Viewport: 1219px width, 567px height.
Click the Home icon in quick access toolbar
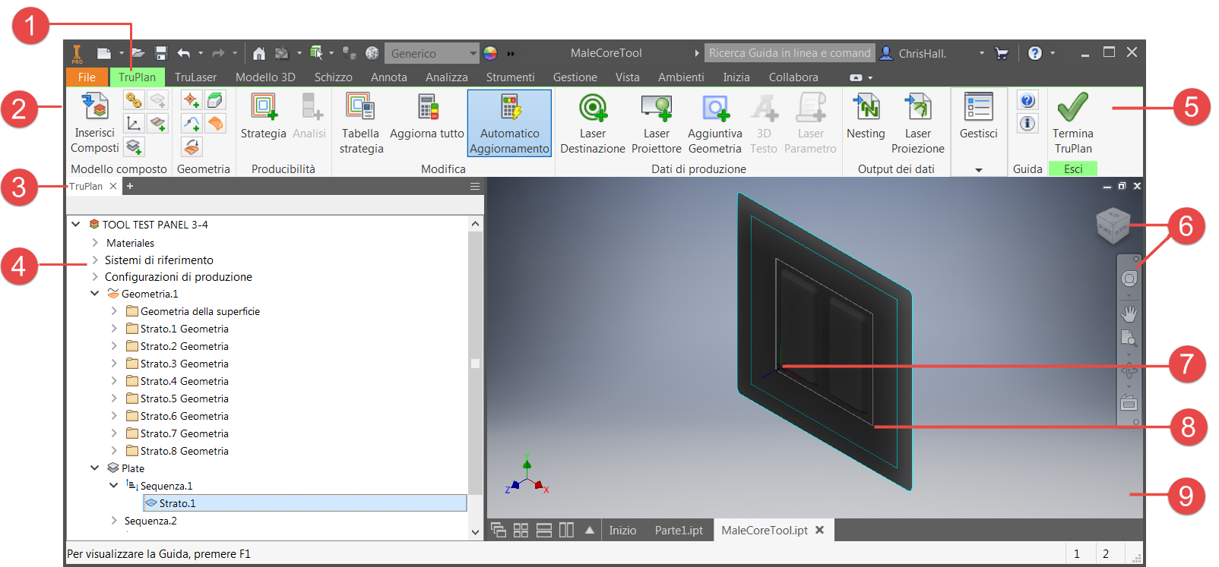click(x=259, y=53)
